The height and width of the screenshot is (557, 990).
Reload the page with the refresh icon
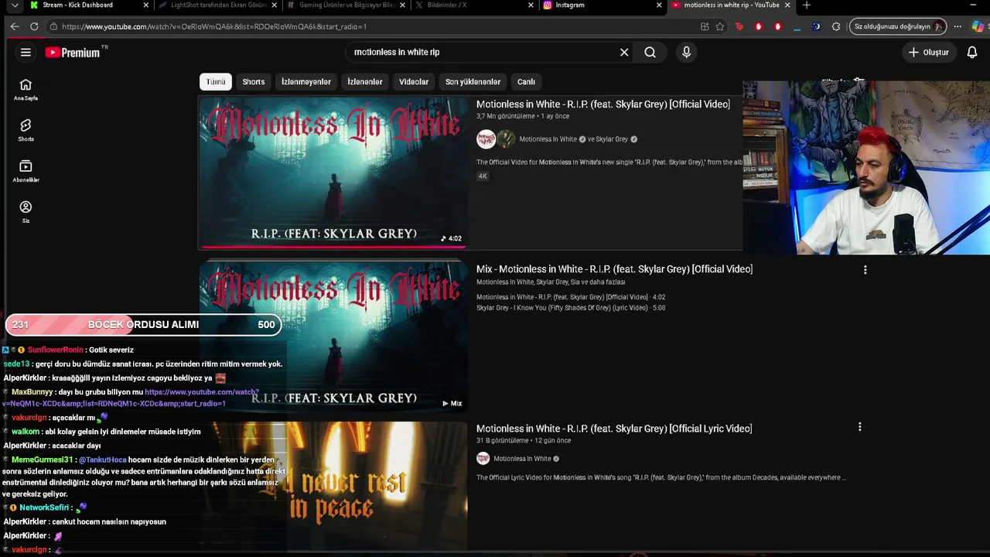pyautogui.click(x=34, y=26)
